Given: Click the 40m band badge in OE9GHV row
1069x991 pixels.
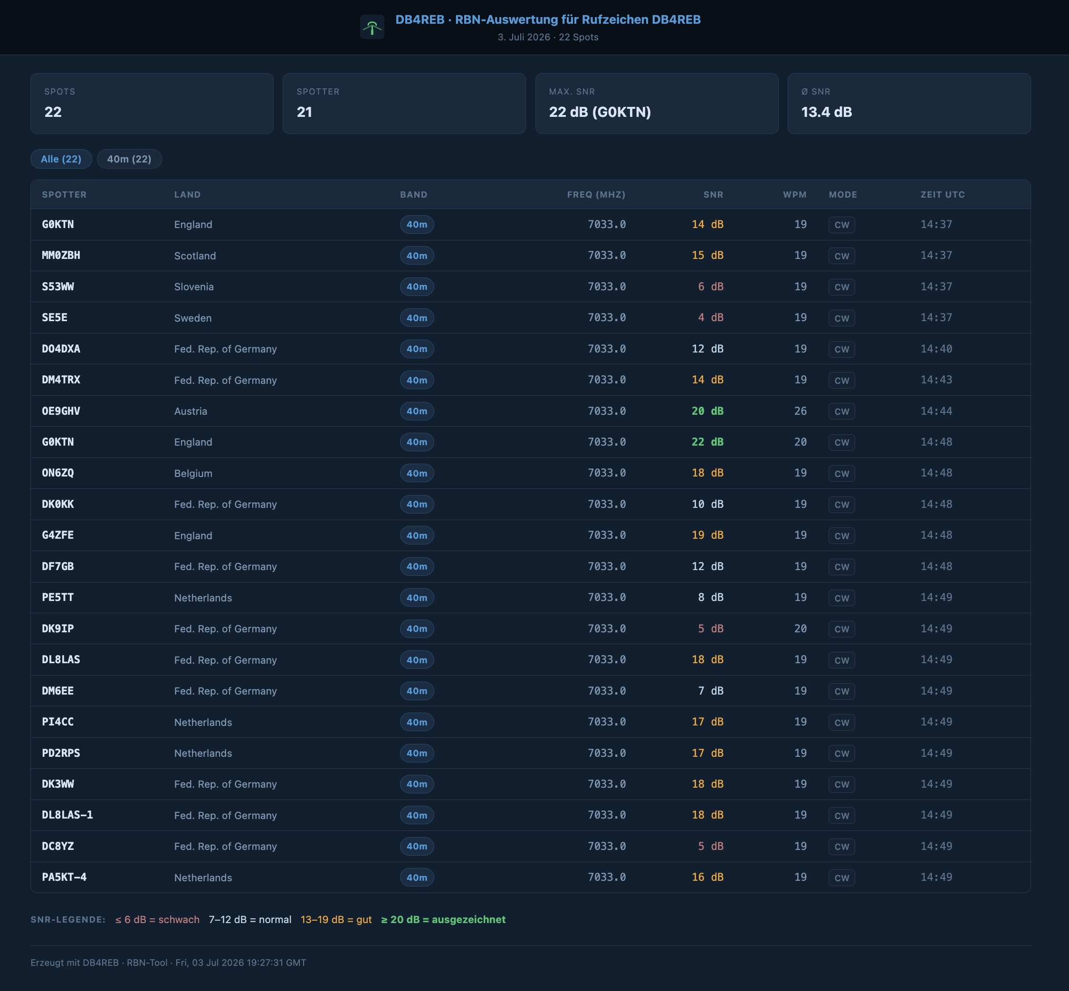Looking at the screenshot, I should pos(417,411).
